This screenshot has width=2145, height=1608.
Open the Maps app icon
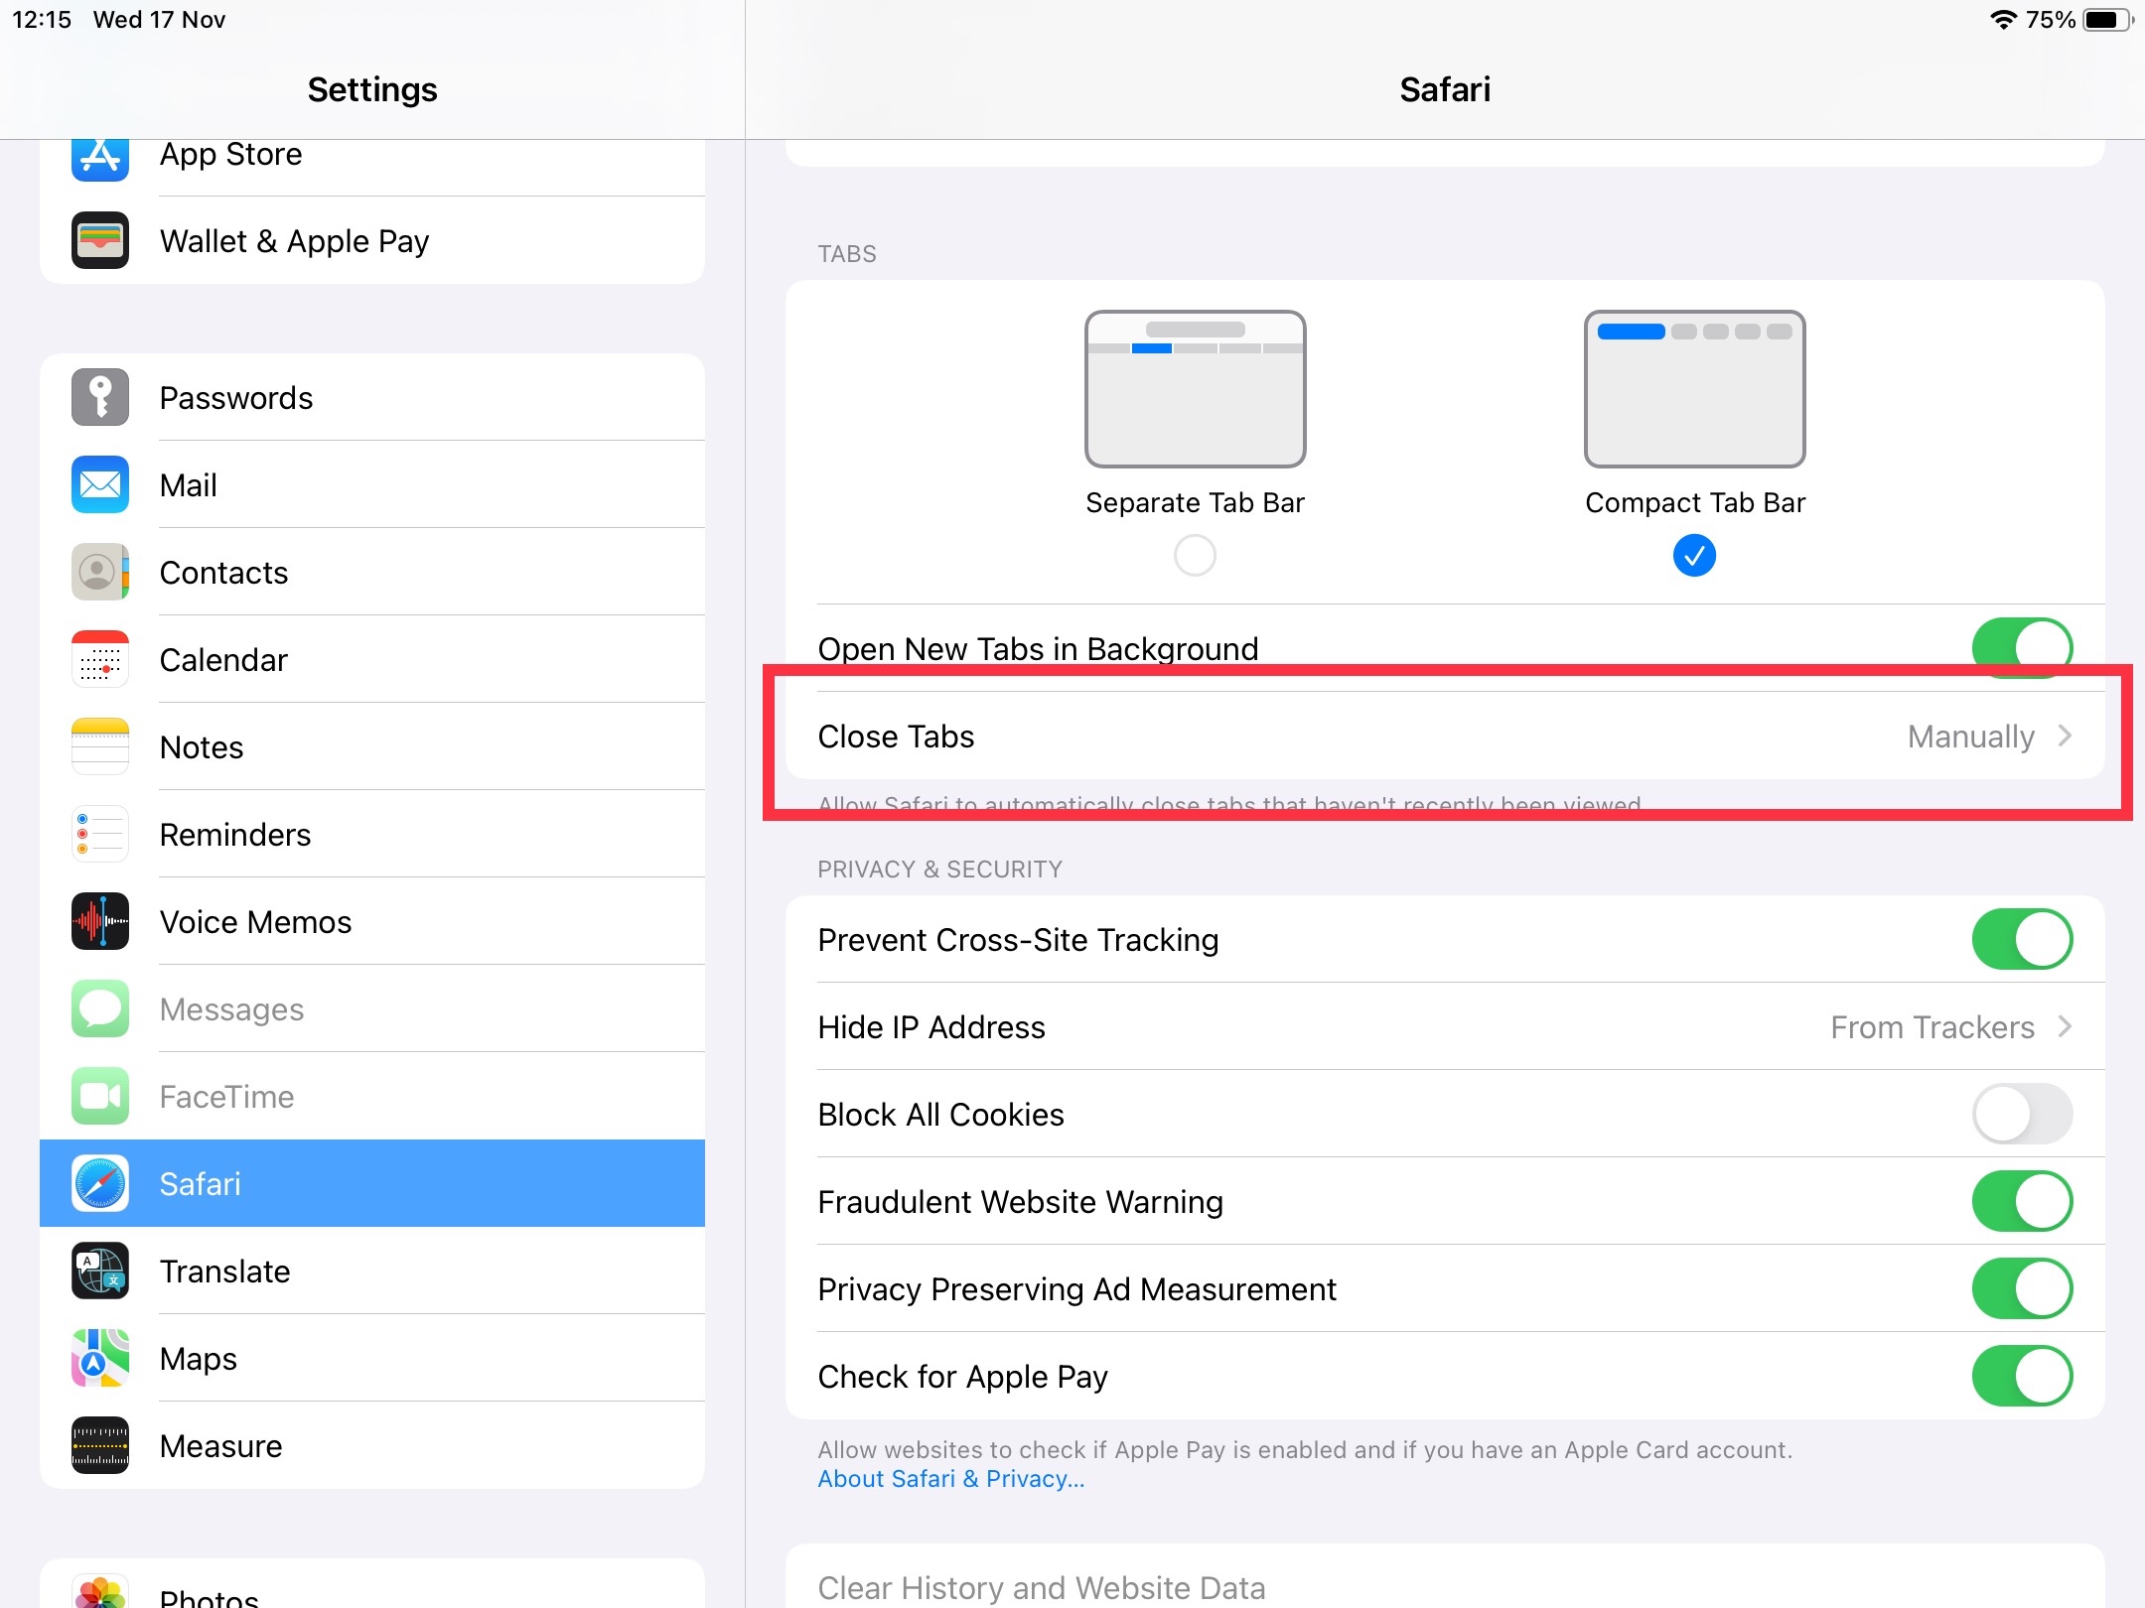(99, 1358)
